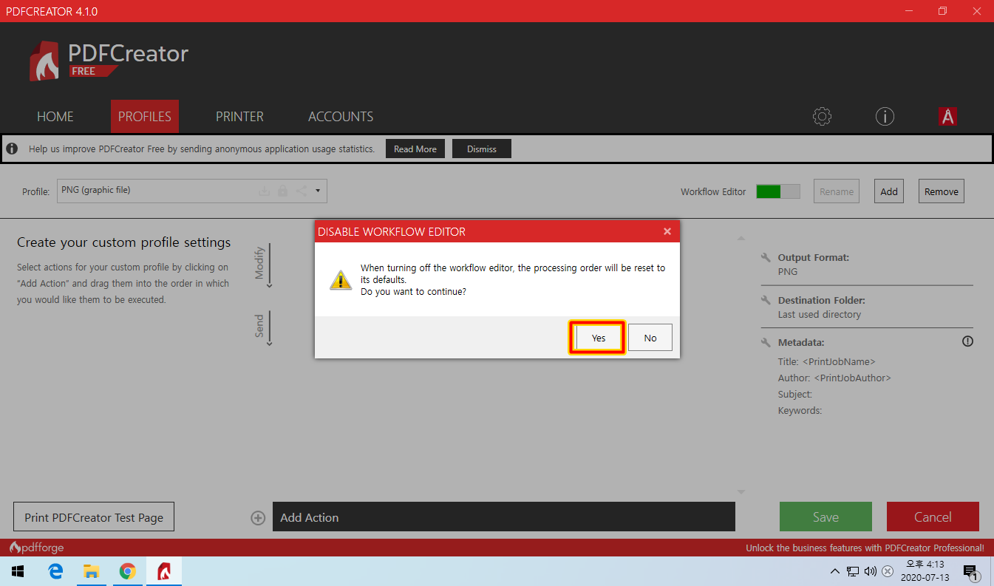The image size is (994, 586).
Task: Open File Explorer from taskbar
Action: (92, 571)
